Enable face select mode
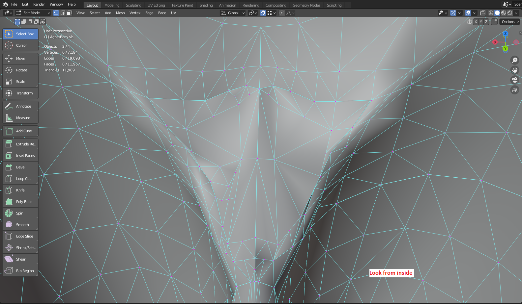Image resolution: width=522 pixels, height=304 pixels. [69, 13]
